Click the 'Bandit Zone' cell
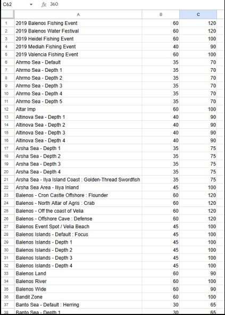The width and height of the screenshot is (225, 315). pos(78,297)
